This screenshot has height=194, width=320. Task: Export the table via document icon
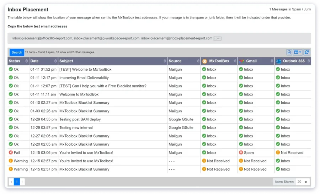[x=289, y=53]
